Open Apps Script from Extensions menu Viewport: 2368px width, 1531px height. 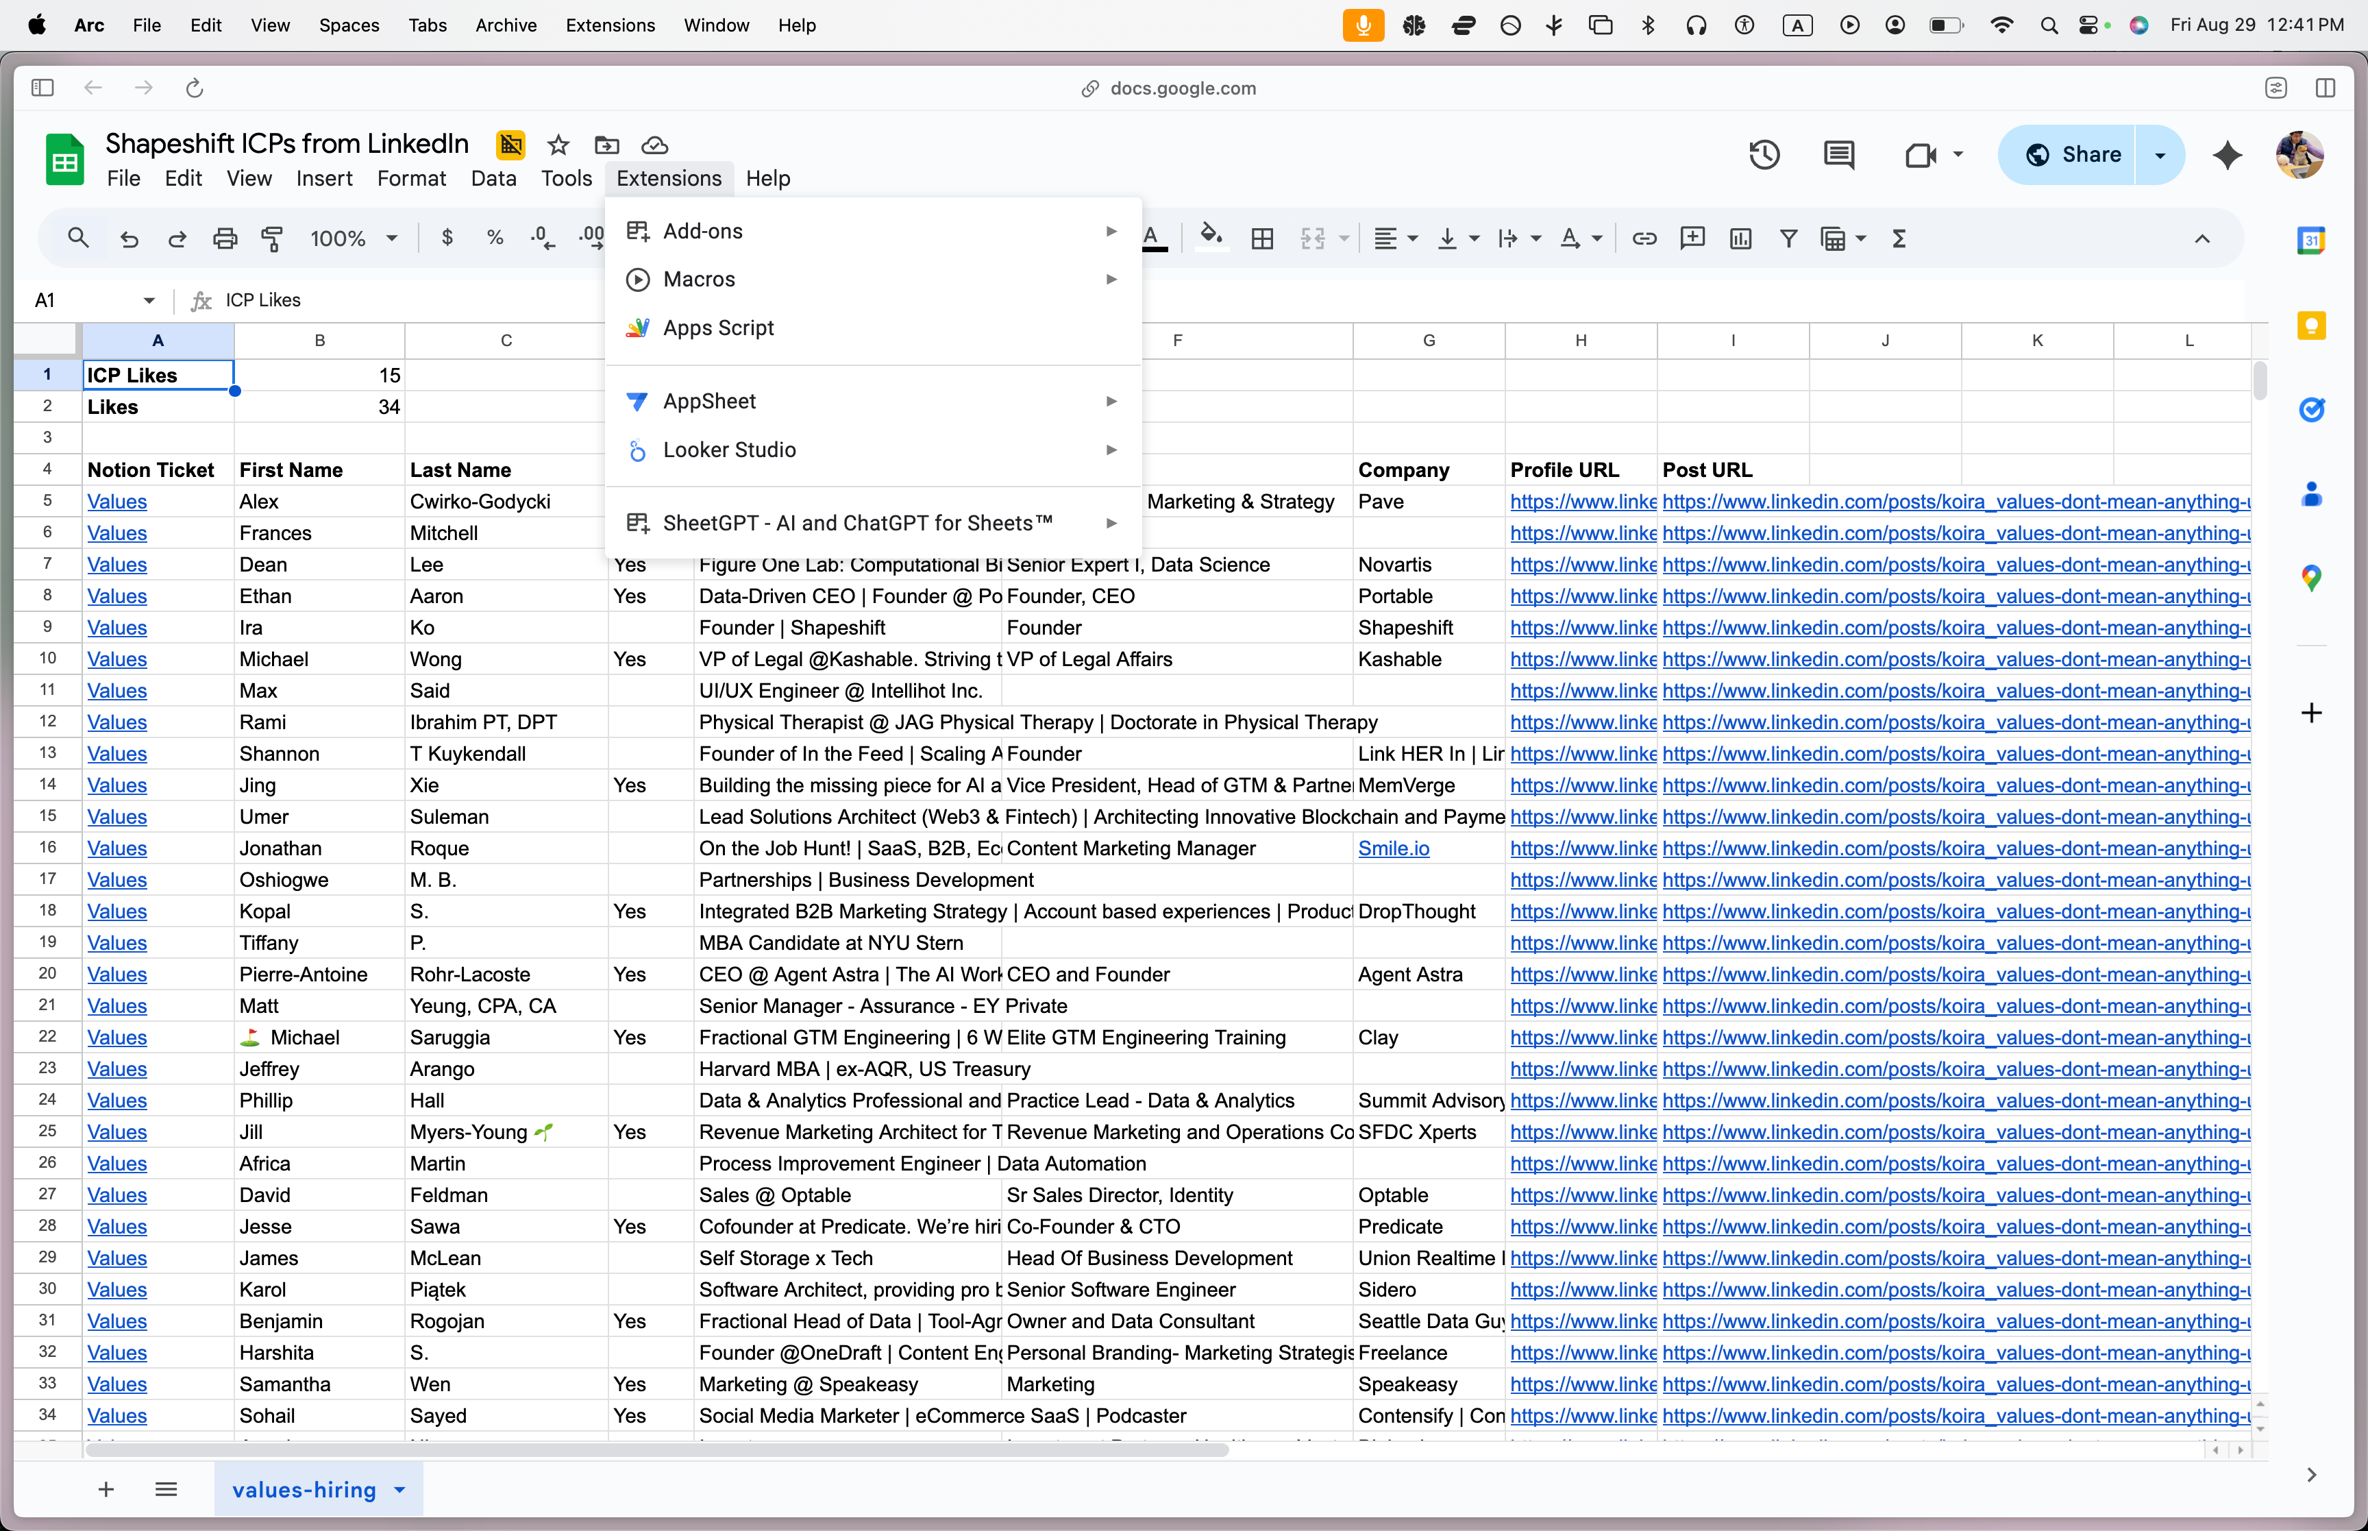tap(717, 328)
